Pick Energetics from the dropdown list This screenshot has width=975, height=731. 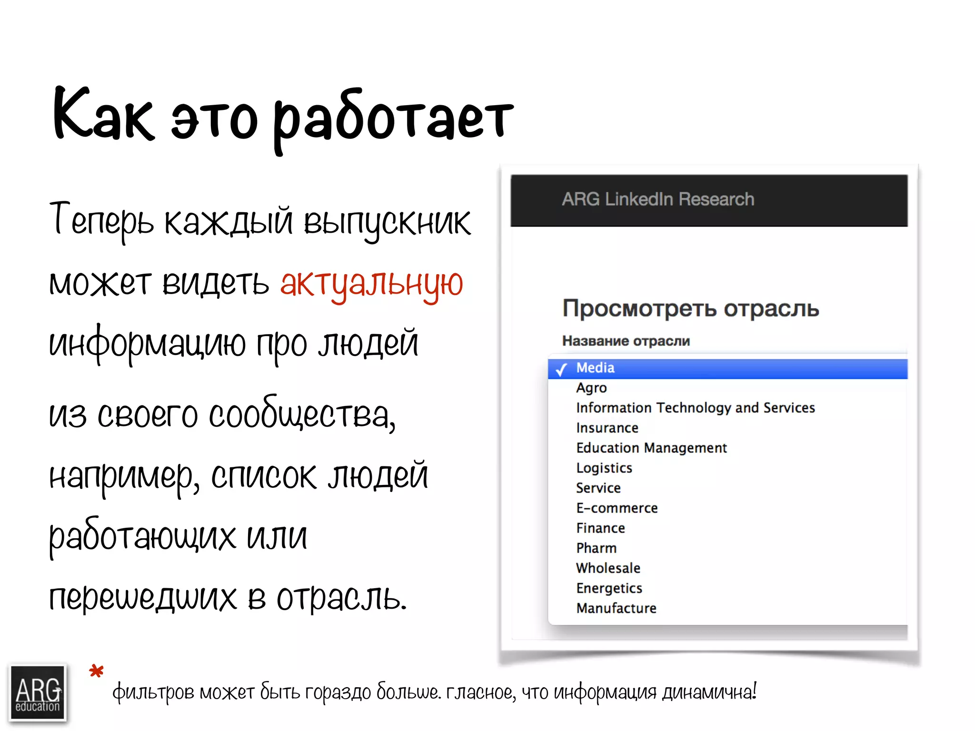pos(727,589)
